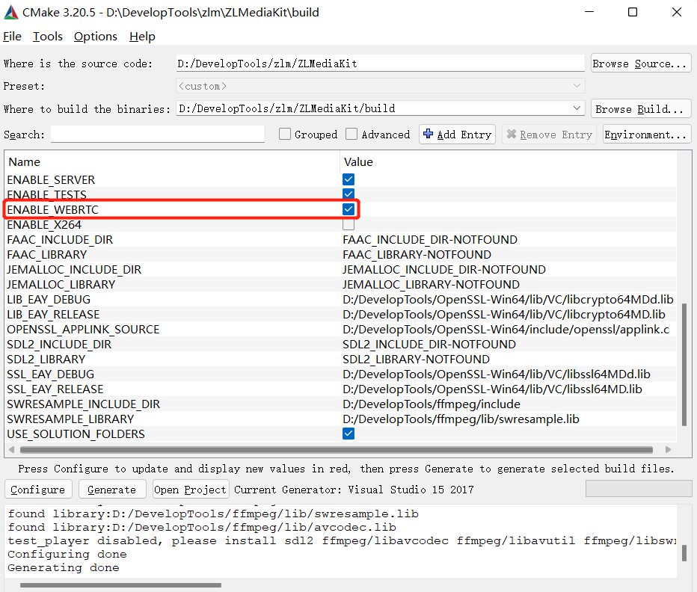Click the libcrypto64MDd.lib path value
The image size is (697, 592).
coord(508,300)
